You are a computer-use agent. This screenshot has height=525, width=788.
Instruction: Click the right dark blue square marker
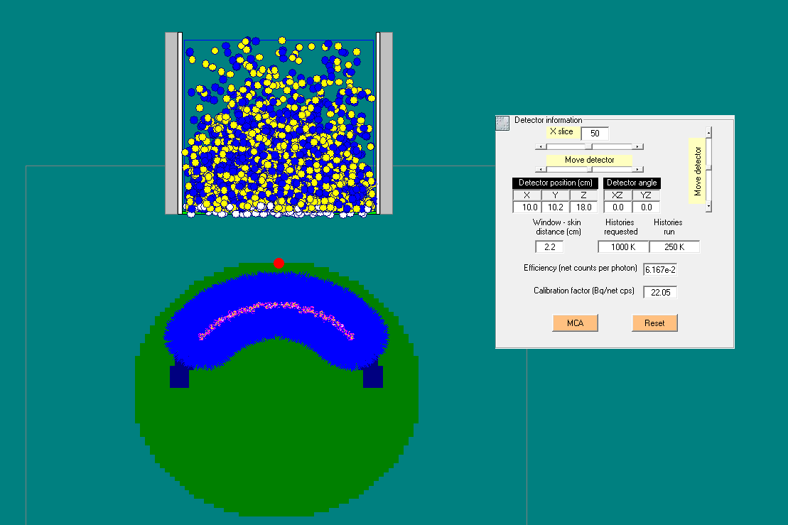tap(373, 377)
